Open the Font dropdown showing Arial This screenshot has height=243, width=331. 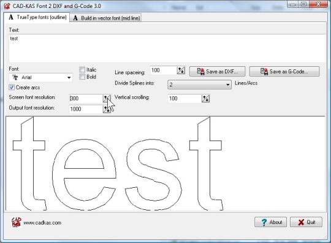(40, 77)
